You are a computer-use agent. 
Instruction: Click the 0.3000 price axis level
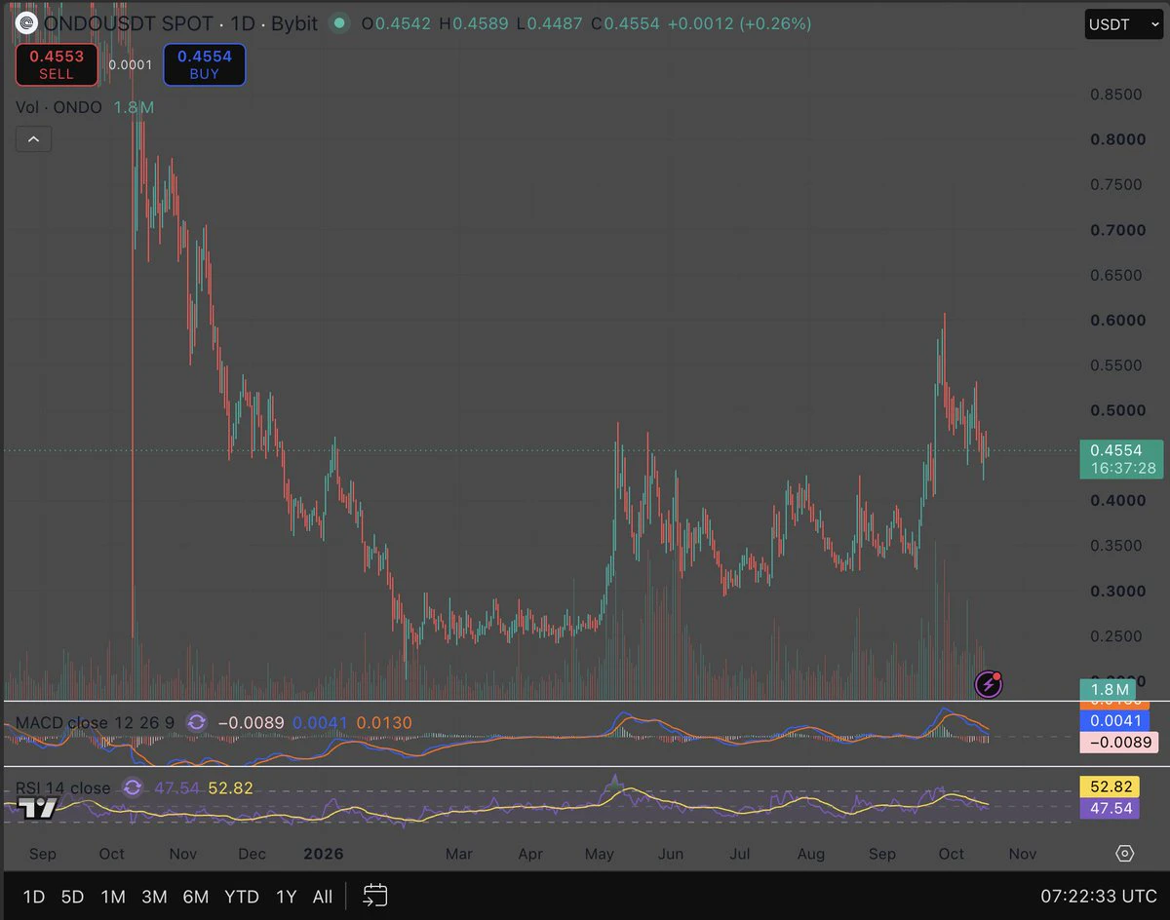pos(1117,592)
